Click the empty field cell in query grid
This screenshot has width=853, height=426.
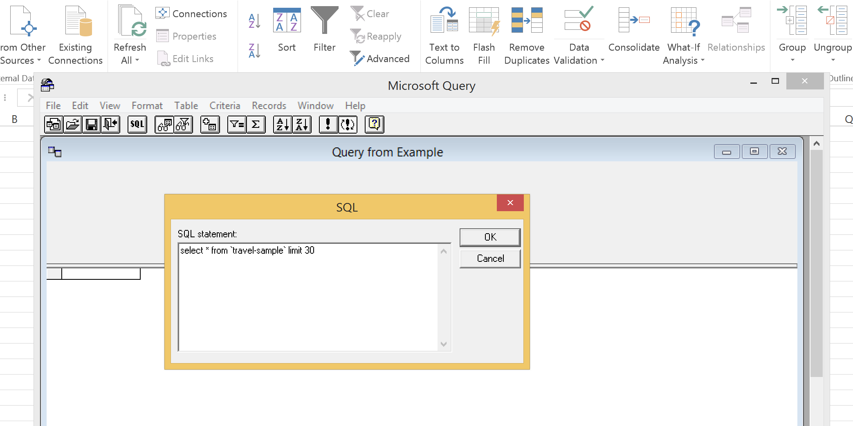101,274
